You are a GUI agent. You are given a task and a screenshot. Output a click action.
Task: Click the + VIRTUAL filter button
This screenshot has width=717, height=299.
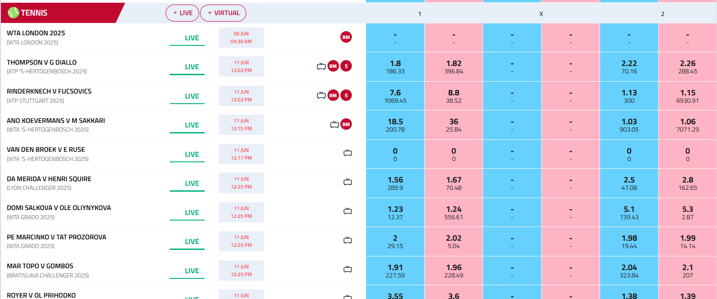223,13
